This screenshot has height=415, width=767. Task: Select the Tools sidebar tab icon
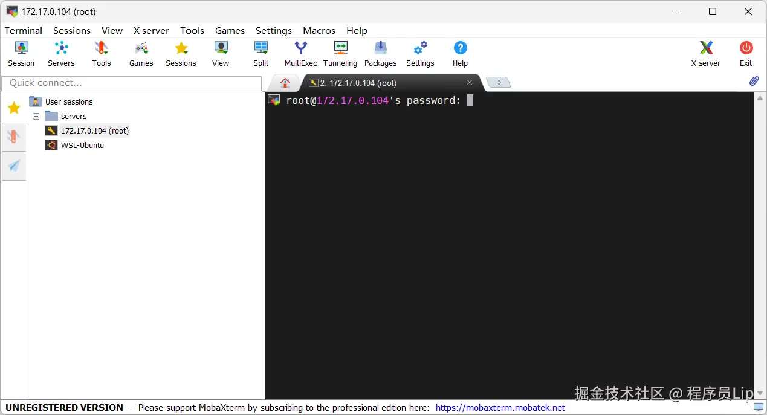(x=13, y=137)
